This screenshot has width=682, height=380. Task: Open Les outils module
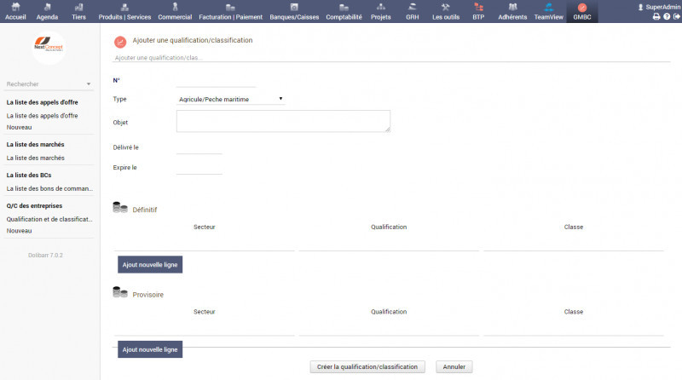(446, 12)
